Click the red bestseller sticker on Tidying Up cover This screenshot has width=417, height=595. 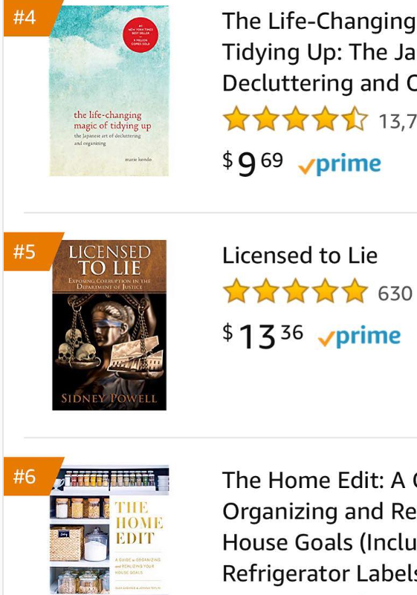coord(140,34)
